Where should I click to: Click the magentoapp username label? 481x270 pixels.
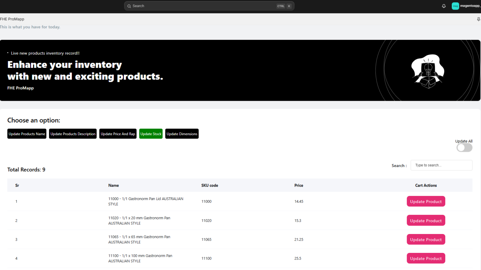tap(470, 6)
